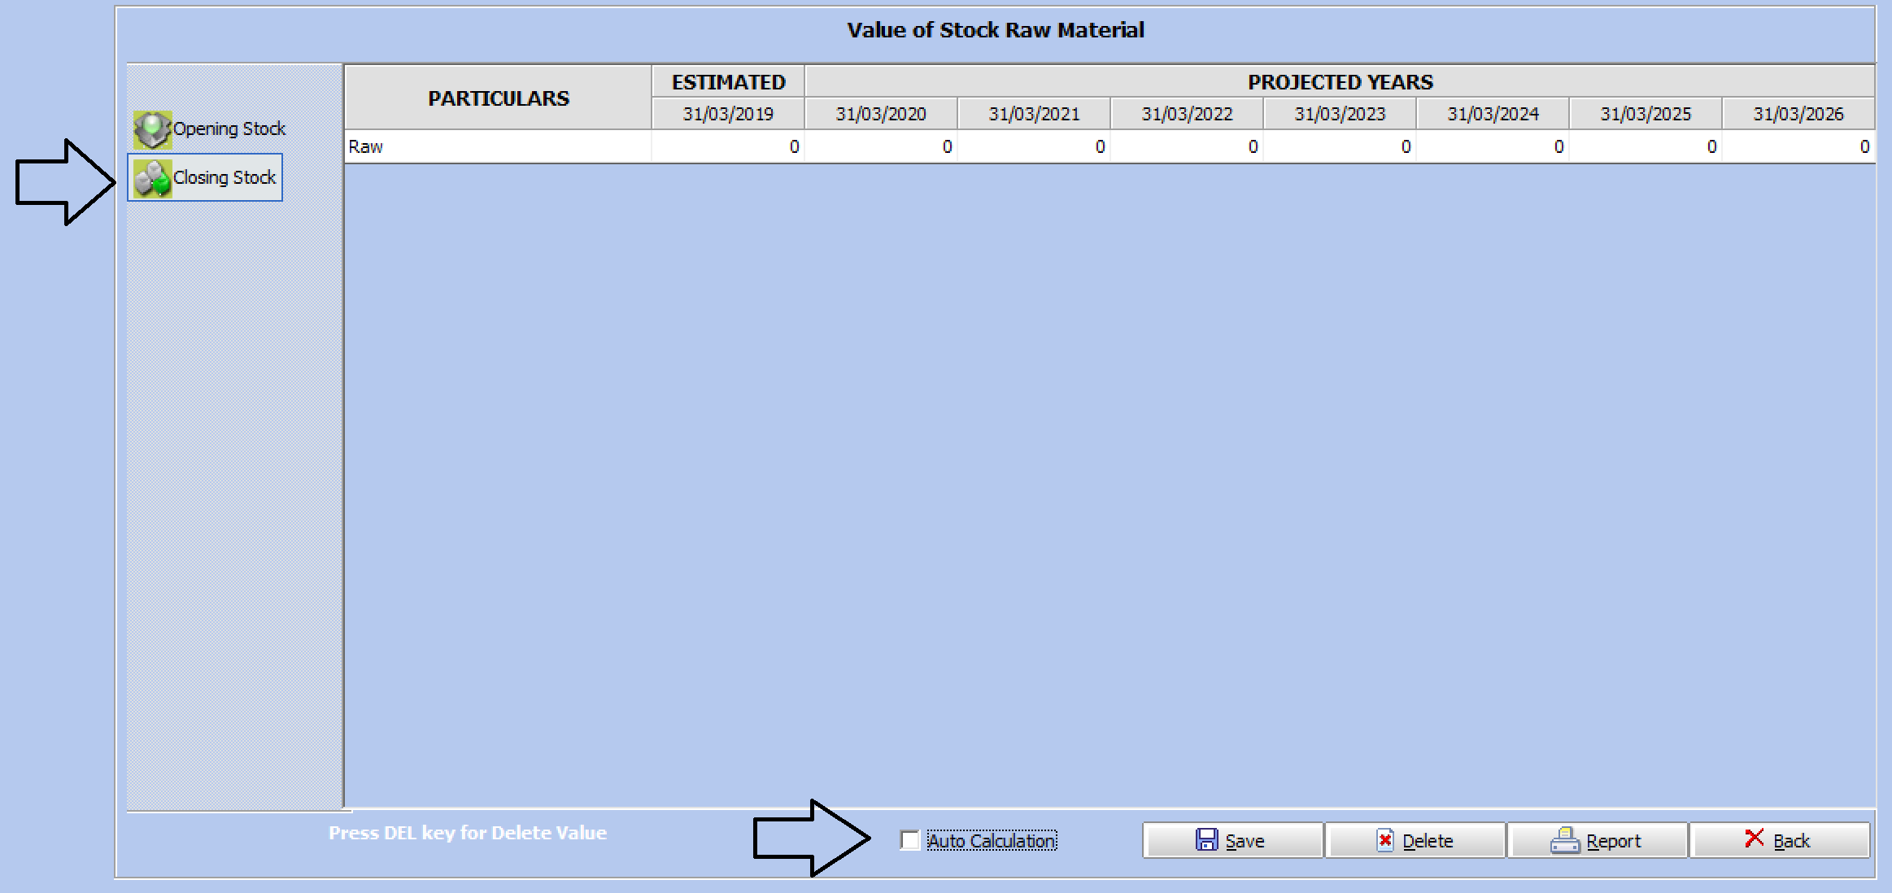Click the Closing Stock icon
The image size is (1892, 893).
[152, 178]
